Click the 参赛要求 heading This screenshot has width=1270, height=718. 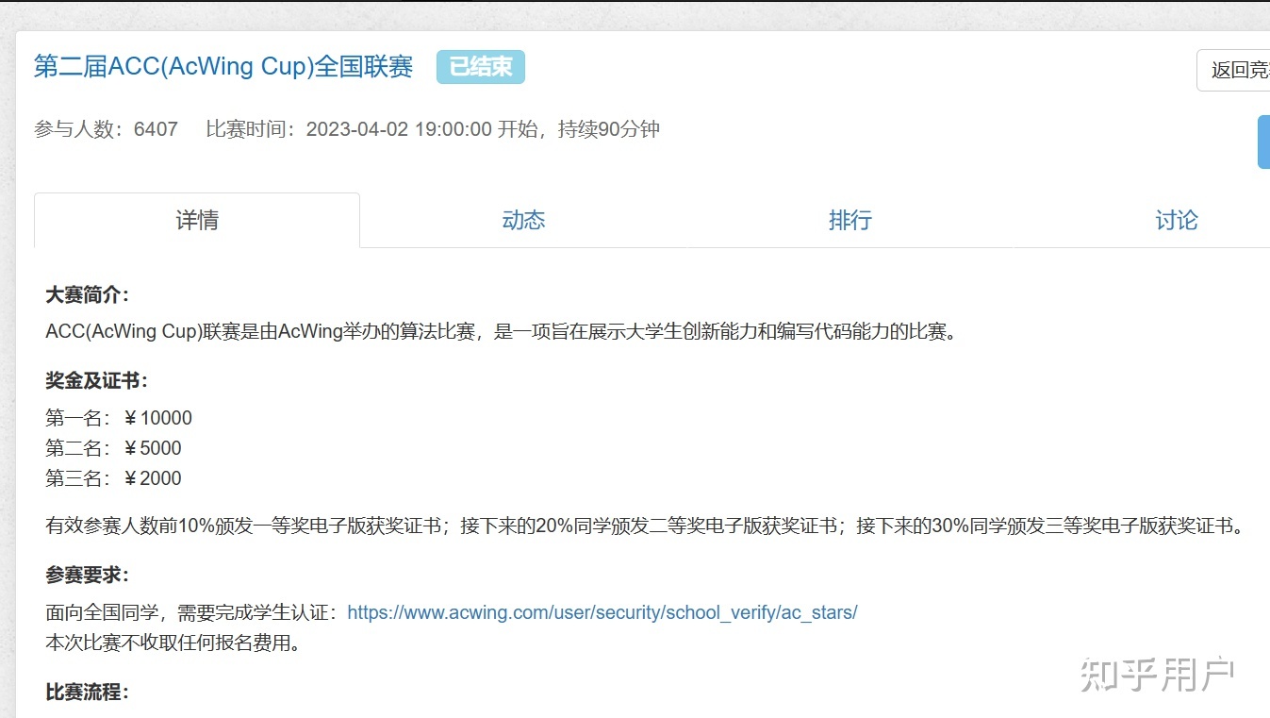click(x=88, y=575)
